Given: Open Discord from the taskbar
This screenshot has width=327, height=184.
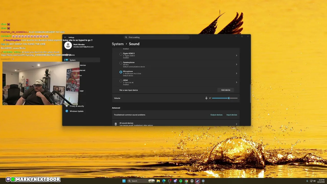Looking at the screenshot, I should [175, 181].
